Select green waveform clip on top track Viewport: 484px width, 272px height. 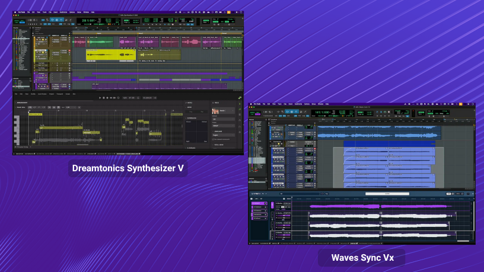coord(101,42)
